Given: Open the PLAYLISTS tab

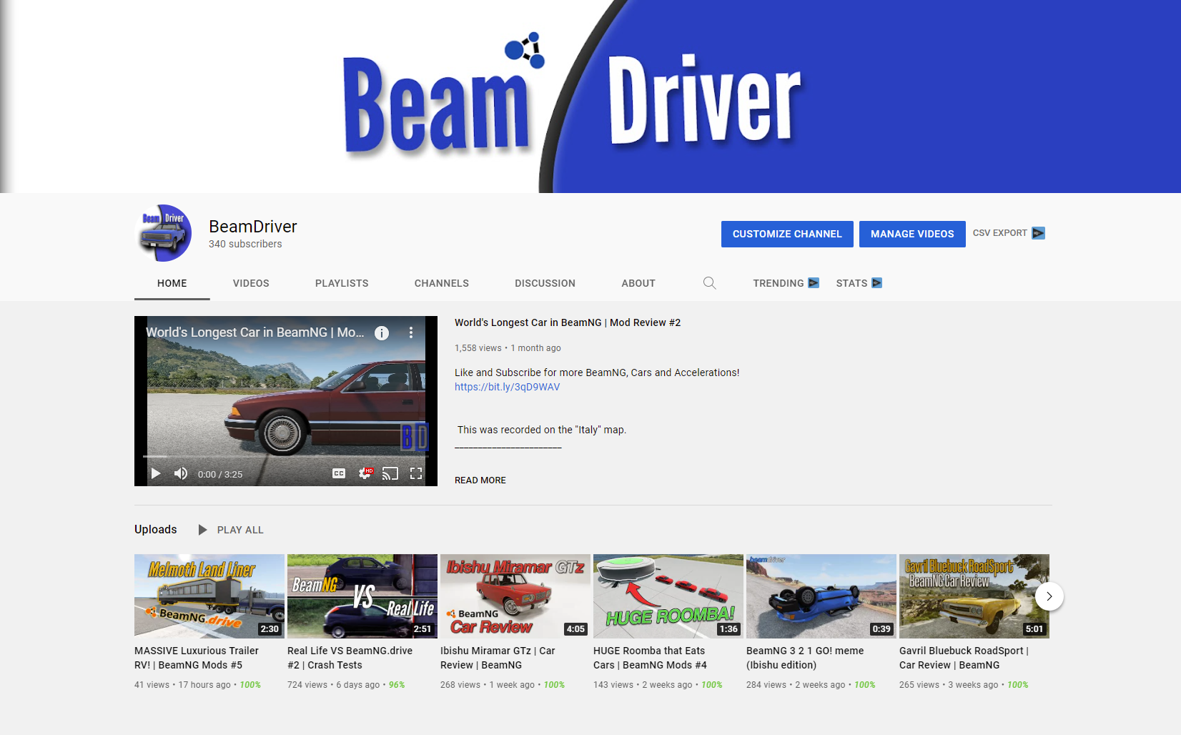Looking at the screenshot, I should 342,283.
